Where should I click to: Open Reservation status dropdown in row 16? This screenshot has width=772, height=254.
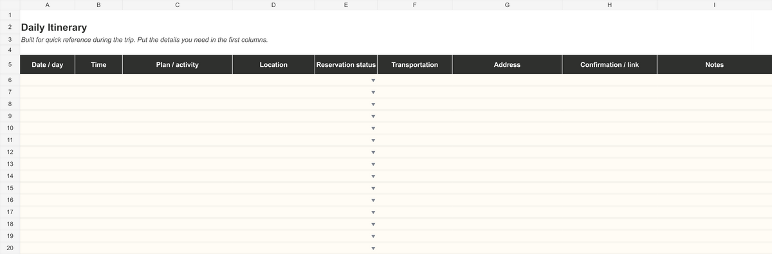(372, 201)
